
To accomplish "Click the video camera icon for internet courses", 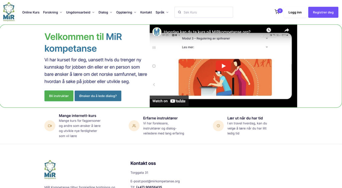I will pos(50,126).
